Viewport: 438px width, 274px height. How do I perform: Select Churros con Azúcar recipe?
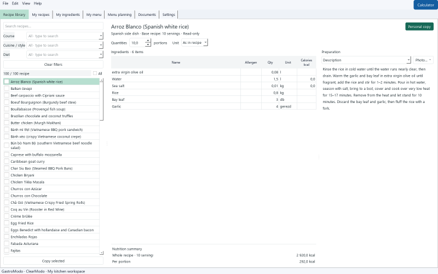[51, 189]
